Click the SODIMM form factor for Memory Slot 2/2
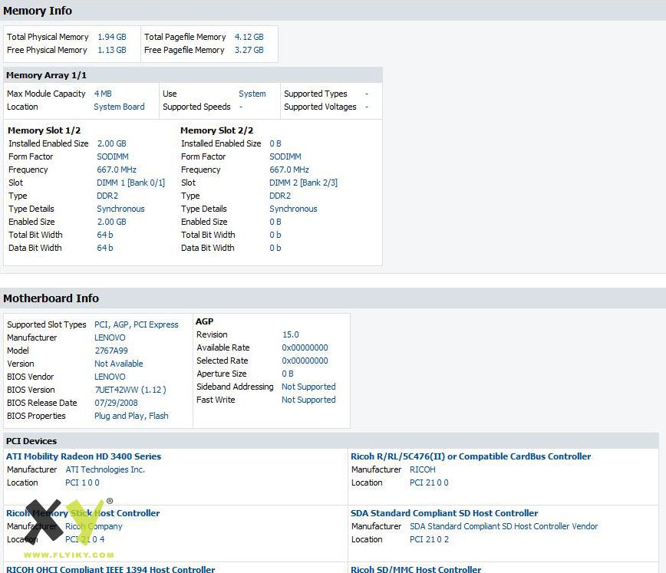Image resolution: width=666 pixels, height=573 pixels. (285, 156)
